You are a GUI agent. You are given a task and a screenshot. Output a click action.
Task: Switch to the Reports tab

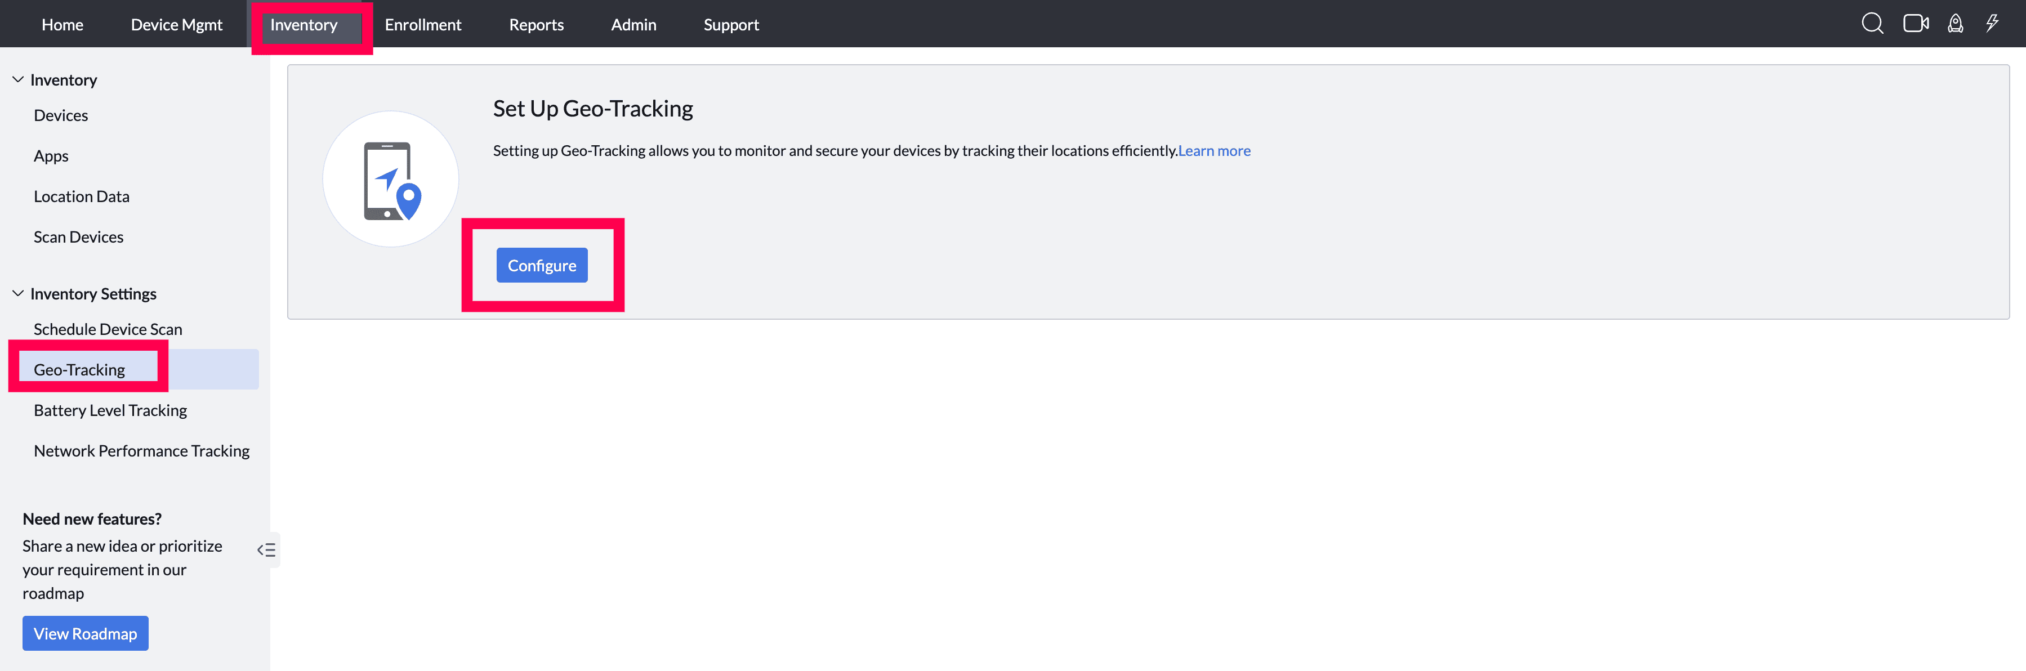537,24
